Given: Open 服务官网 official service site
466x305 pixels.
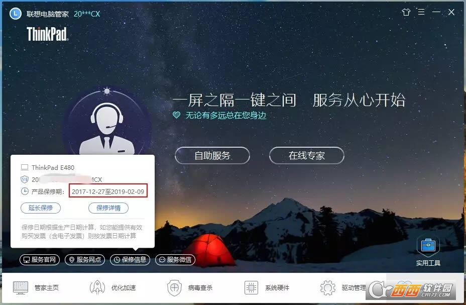Looking at the screenshot, I should tap(40, 259).
